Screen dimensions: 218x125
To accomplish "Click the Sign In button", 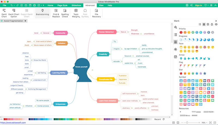I will pyautogui.click(x=198, y=5).
